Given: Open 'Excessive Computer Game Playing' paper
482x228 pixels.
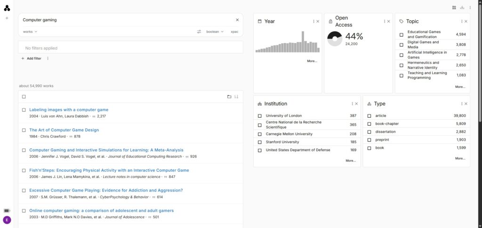Looking at the screenshot, I should click(106, 190).
